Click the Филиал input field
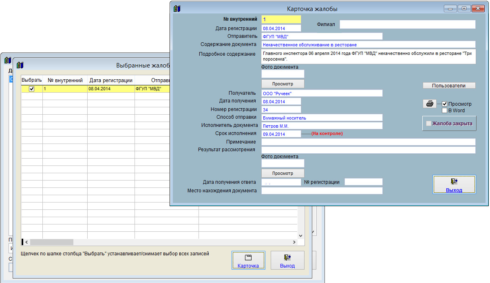Screen dimensions: 490x283 coord(407,24)
